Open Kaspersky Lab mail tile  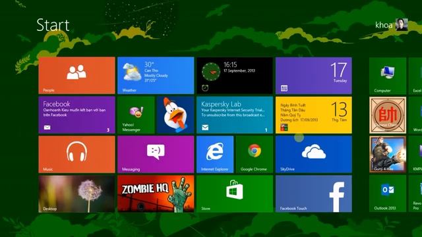pos(235,115)
